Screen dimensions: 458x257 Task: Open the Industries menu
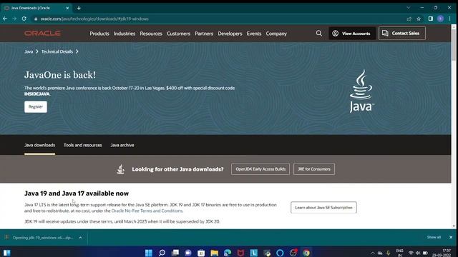tap(125, 34)
